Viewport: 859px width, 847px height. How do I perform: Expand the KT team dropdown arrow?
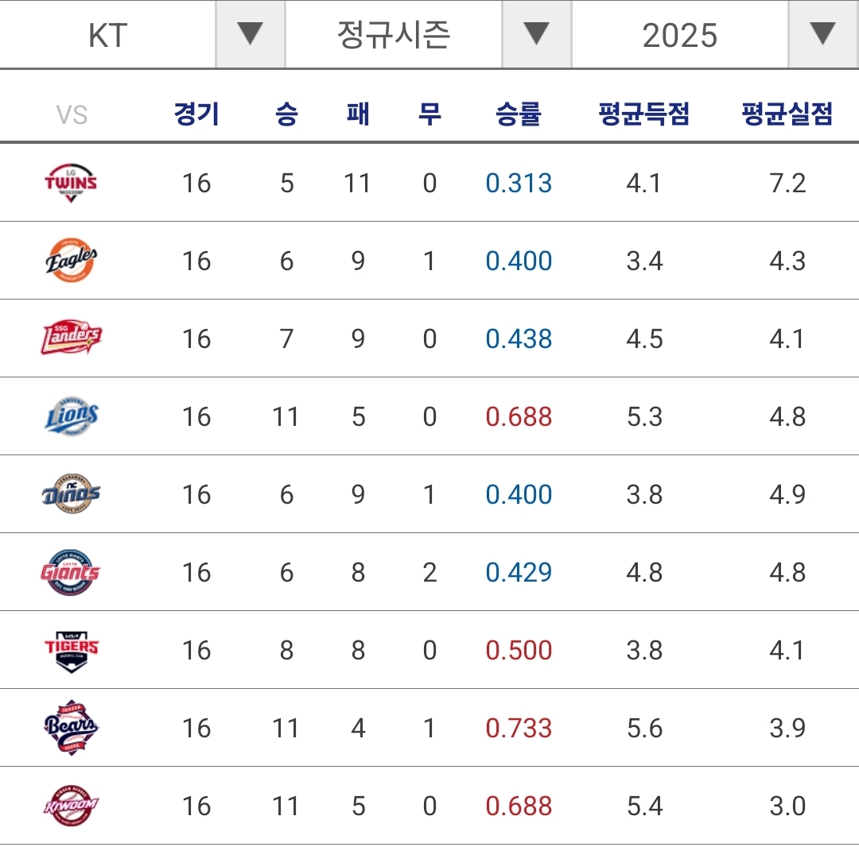[x=250, y=34]
